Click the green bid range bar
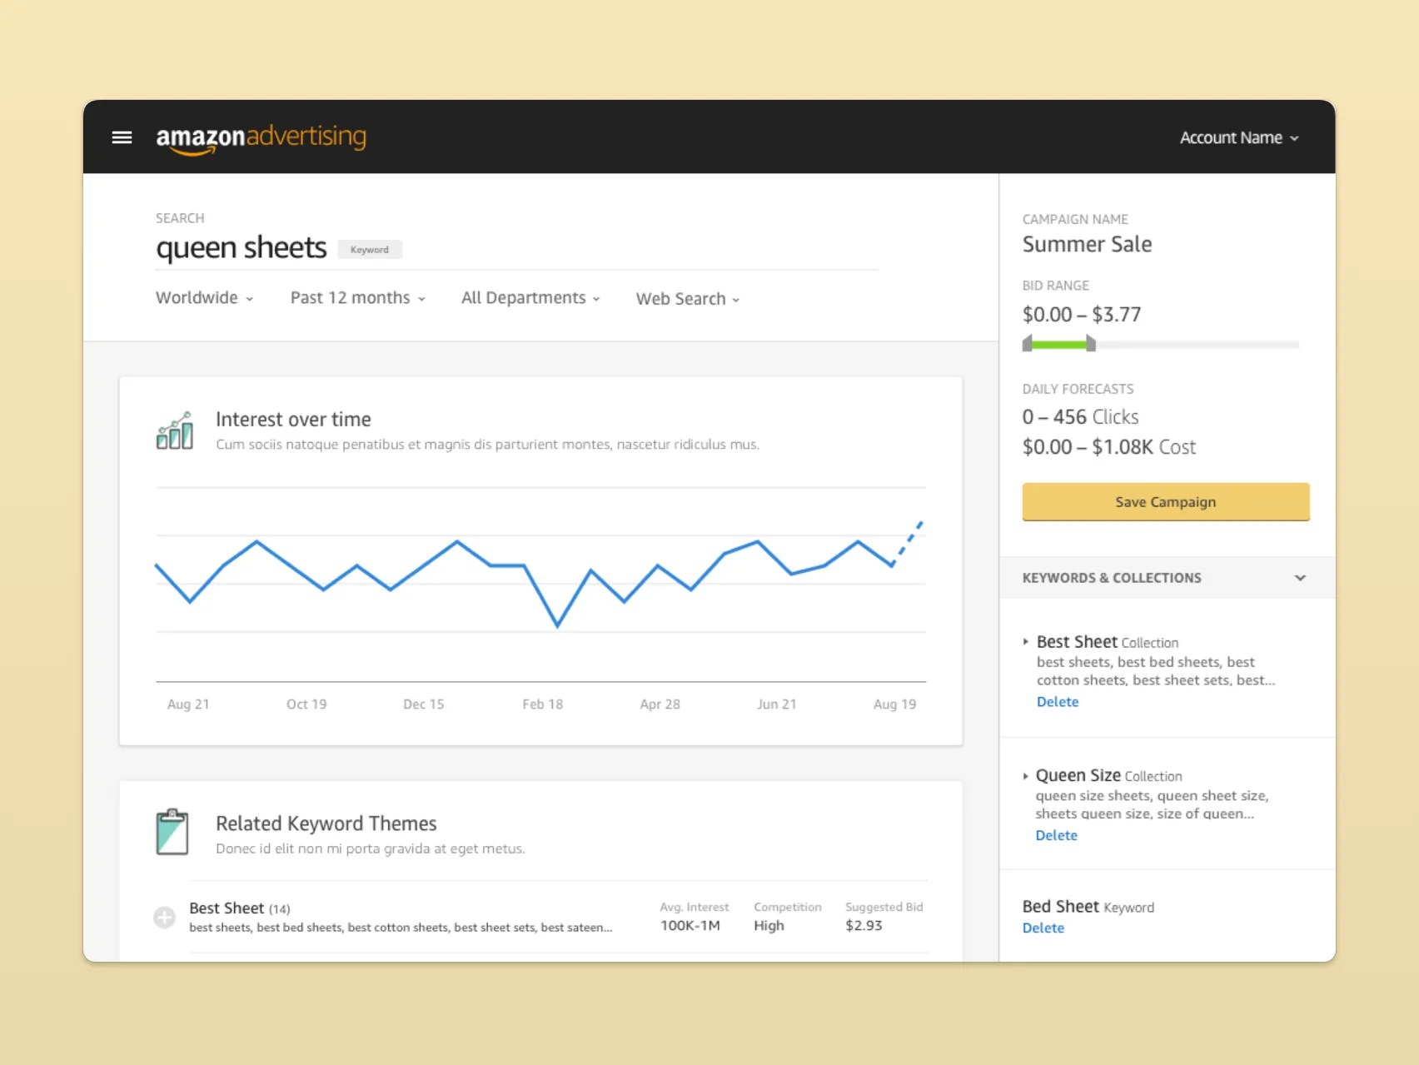This screenshot has width=1419, height=1065. [1059, 344]
